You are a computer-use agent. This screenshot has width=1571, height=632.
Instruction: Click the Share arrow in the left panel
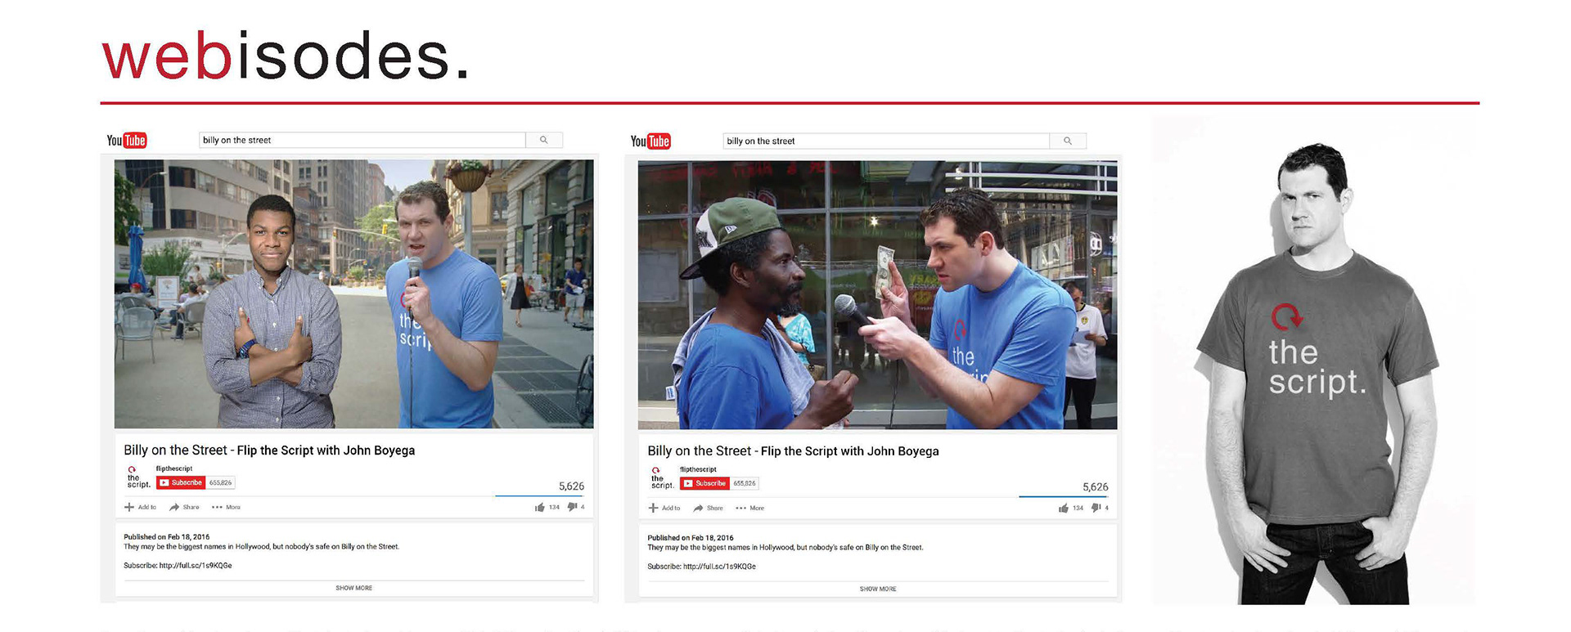[174, 507]
